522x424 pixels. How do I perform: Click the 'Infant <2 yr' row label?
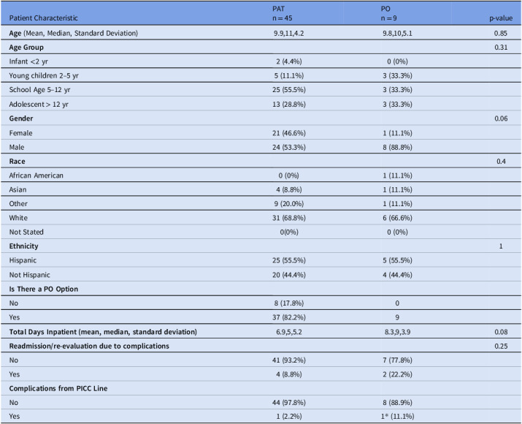[x=28, y=61]
